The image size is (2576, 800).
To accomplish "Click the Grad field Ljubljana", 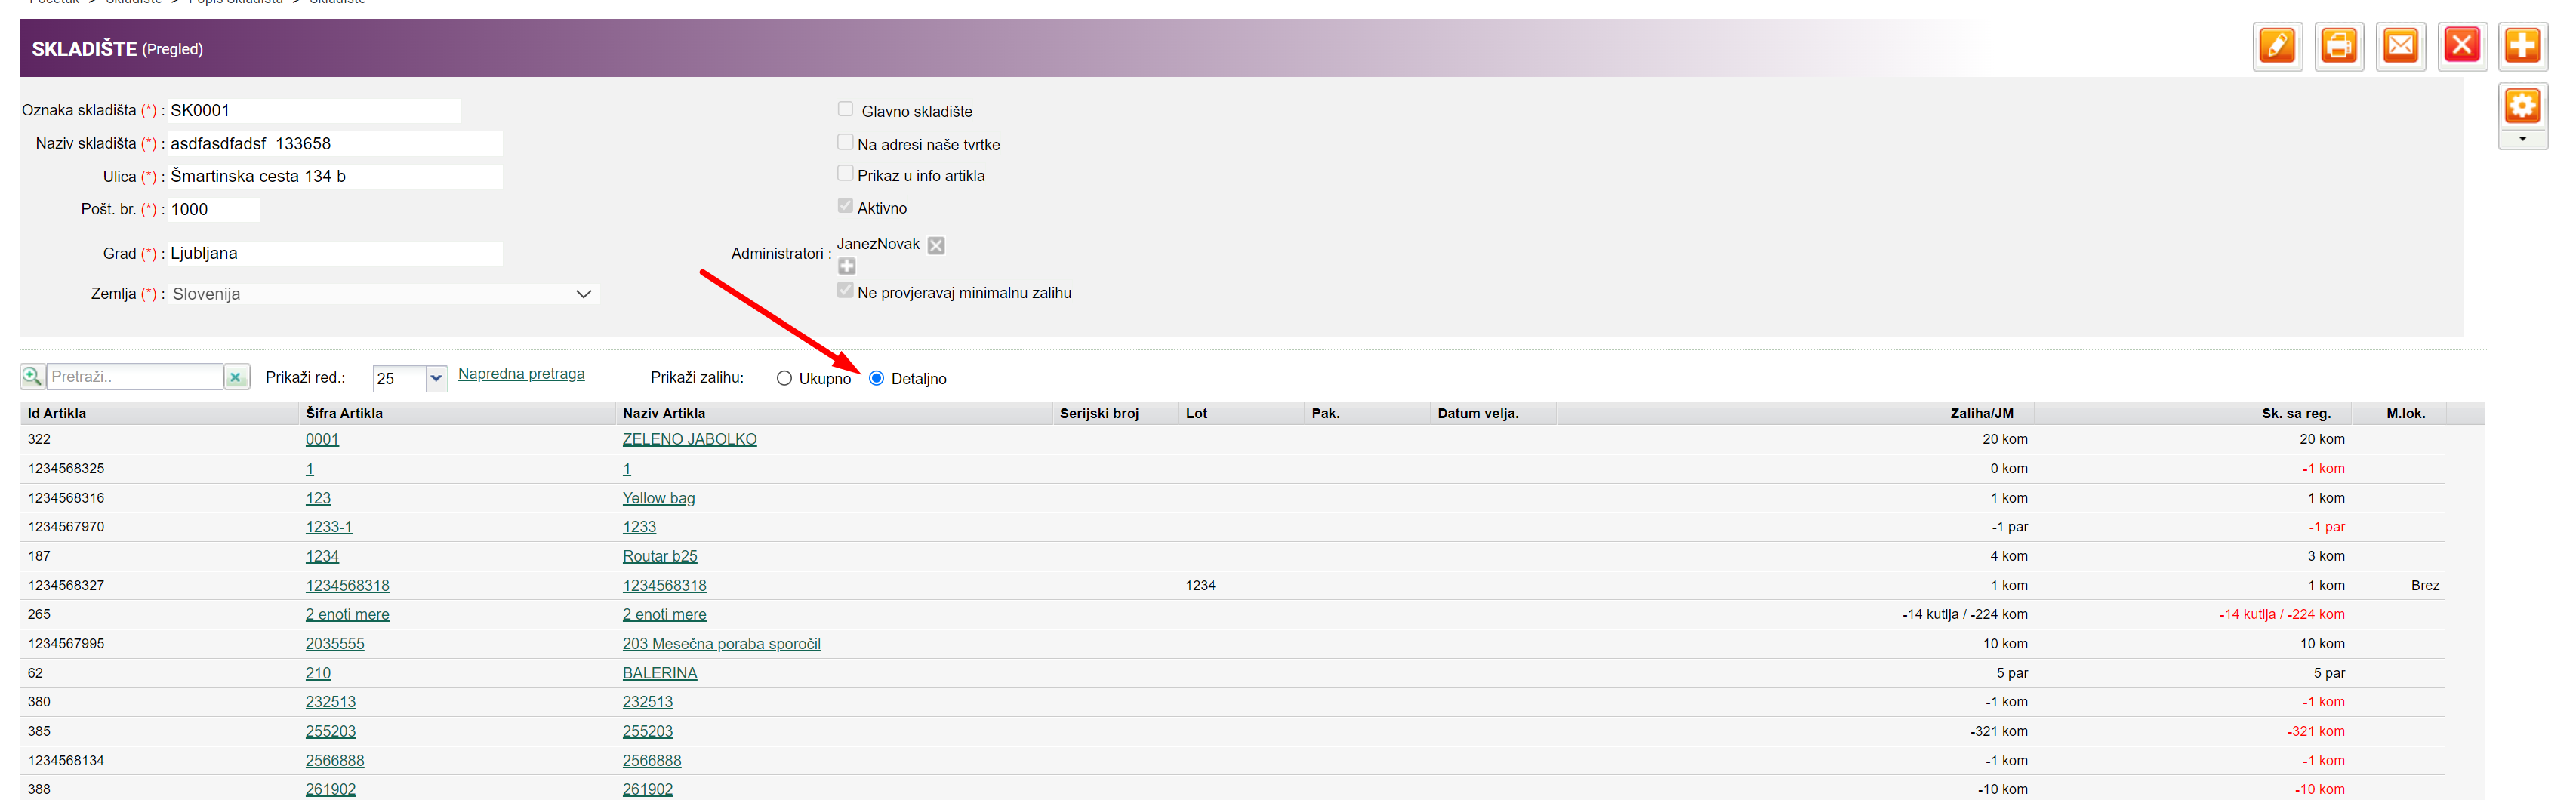I will (x=335, y=254).
